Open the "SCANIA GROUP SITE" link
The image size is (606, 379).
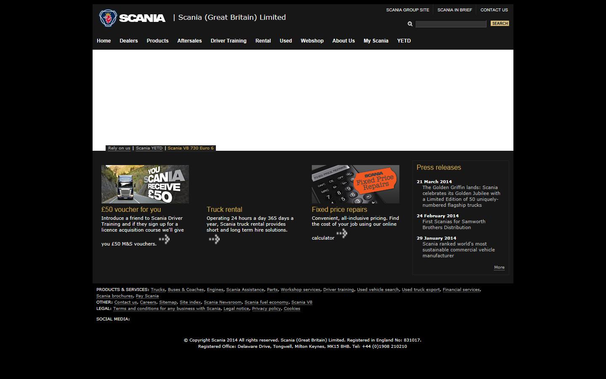pyautogui.click(x=407, y=9)
